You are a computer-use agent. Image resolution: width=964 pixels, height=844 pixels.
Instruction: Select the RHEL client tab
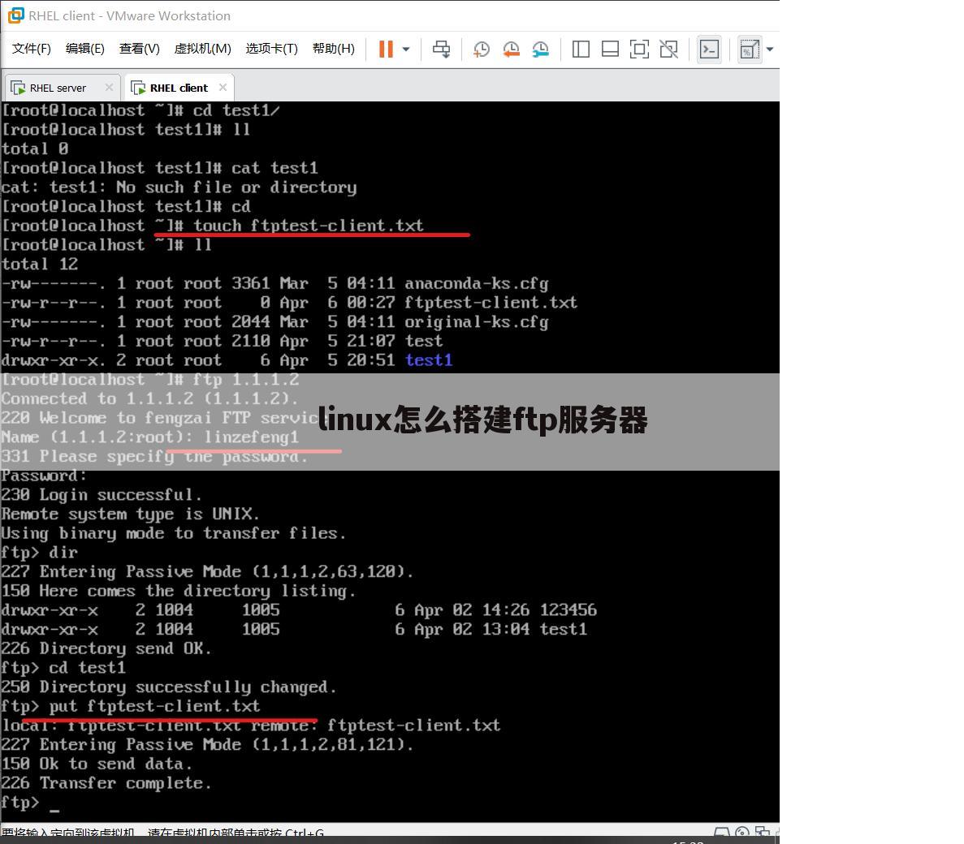pyautogui.click(x=179, y=88)
